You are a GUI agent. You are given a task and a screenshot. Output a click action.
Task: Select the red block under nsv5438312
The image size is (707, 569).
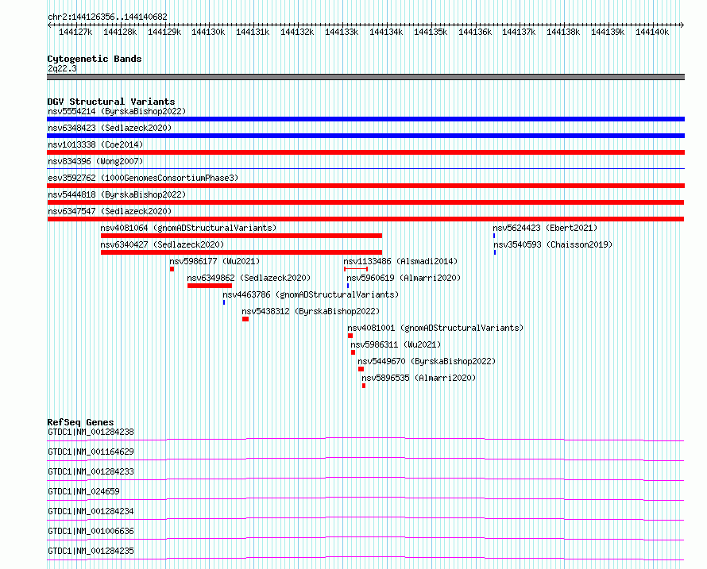(245, 319)
